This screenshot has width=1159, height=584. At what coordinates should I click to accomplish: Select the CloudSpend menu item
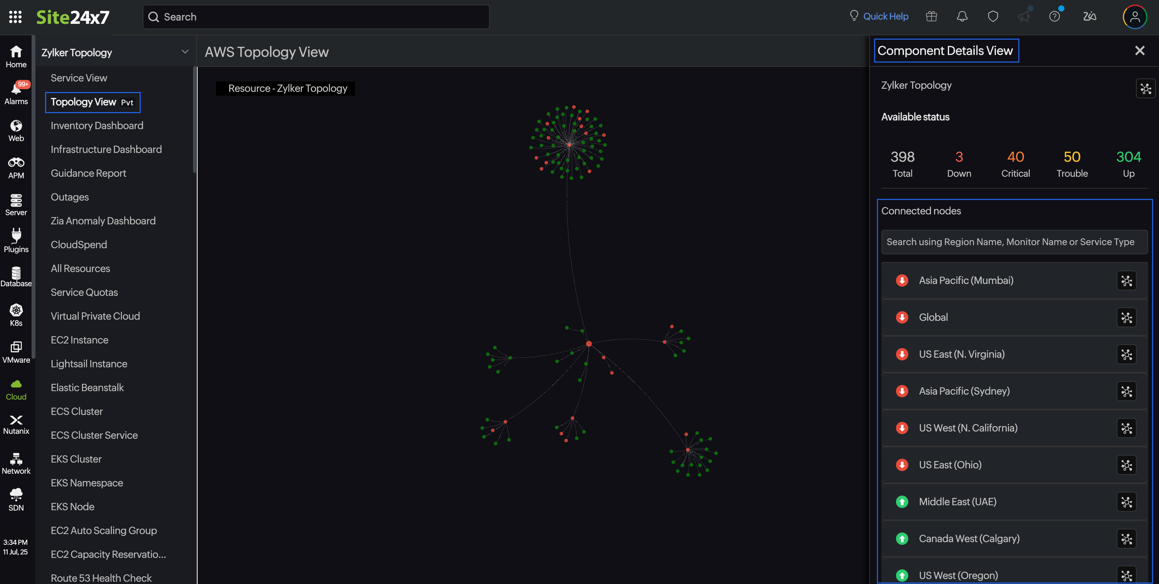click(x=79, y=245)
